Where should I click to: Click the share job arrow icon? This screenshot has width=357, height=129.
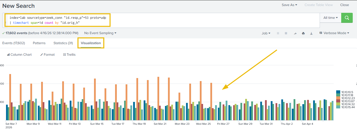(295, 33)
